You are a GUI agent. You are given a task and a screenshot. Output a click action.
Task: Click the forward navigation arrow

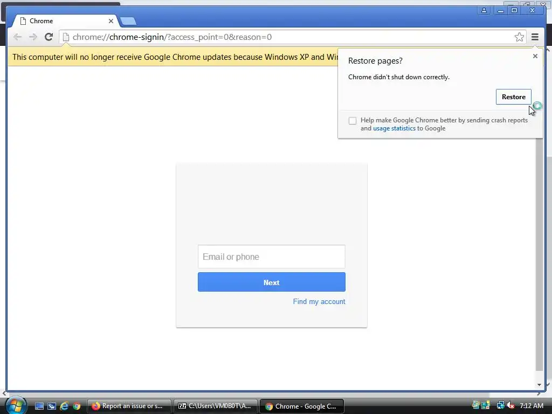pos(33,37)
